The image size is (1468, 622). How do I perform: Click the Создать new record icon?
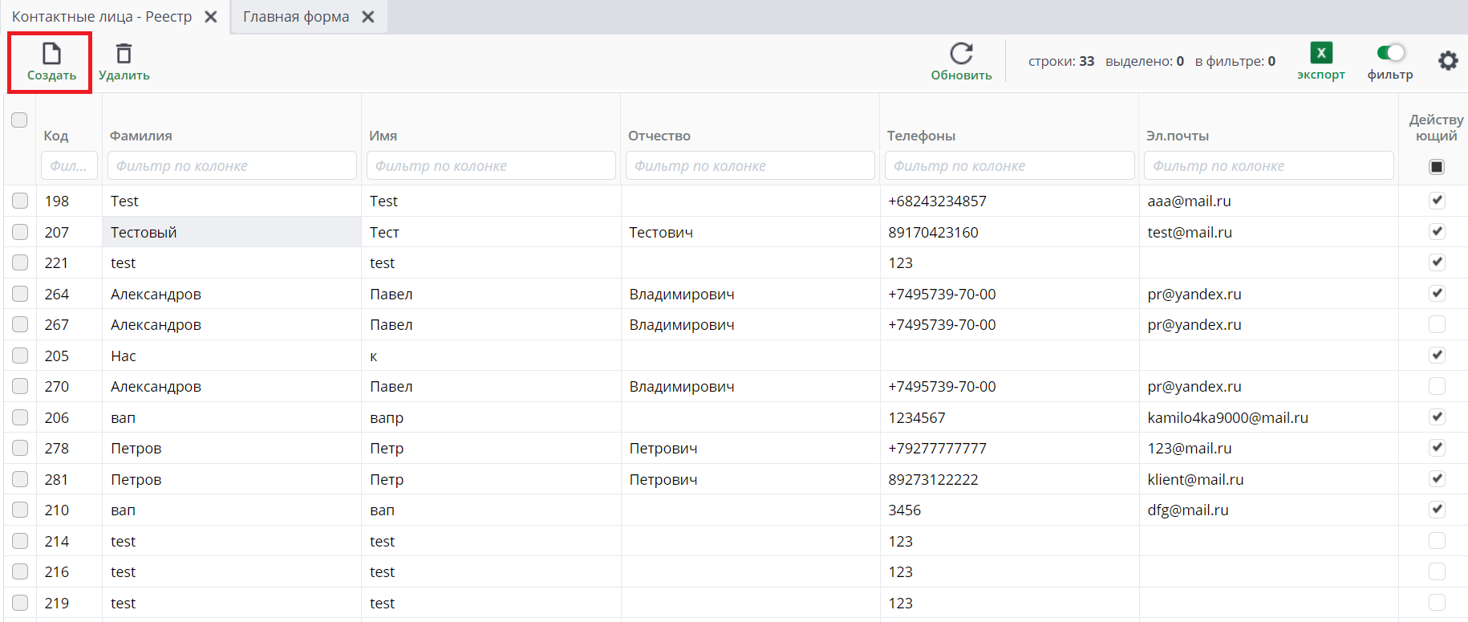[51, 54]
